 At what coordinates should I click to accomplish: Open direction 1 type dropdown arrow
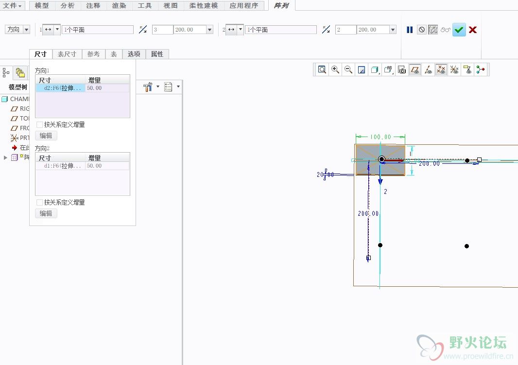tap(57, 29)
